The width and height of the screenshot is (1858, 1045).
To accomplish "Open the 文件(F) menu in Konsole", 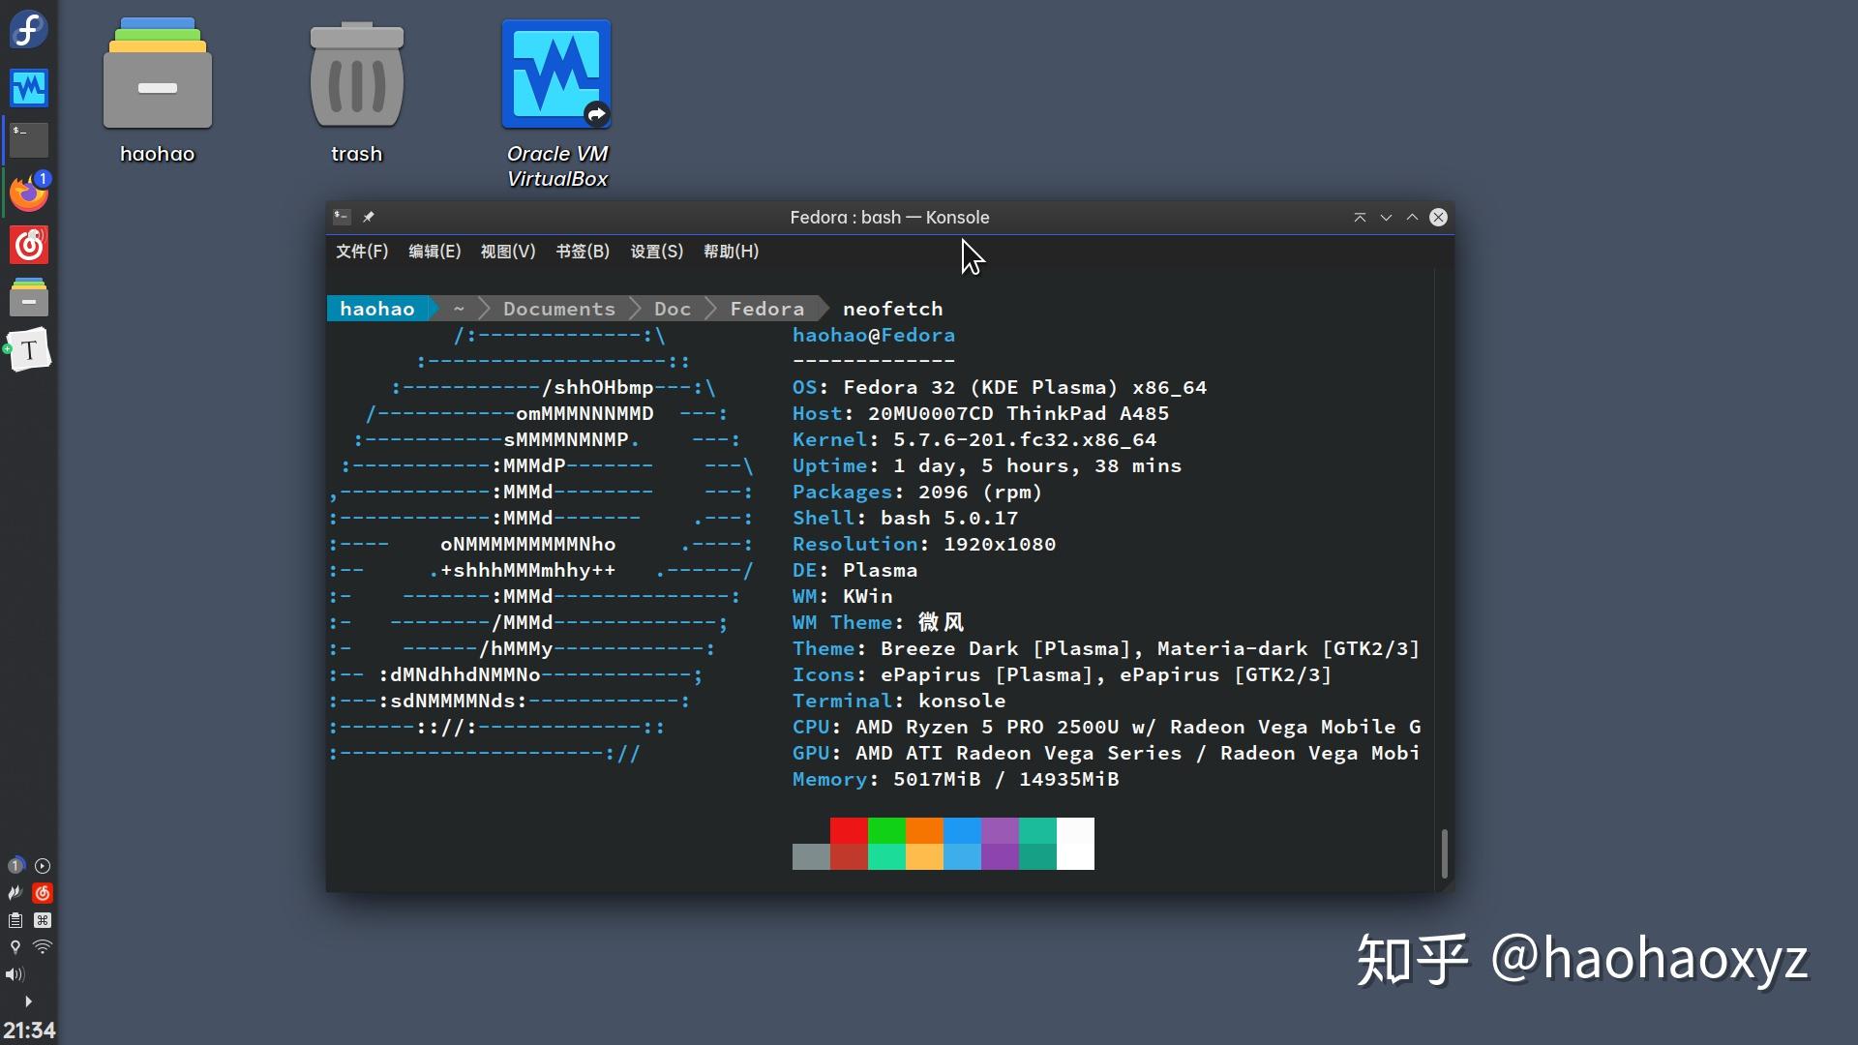I will tap(361, 252).
